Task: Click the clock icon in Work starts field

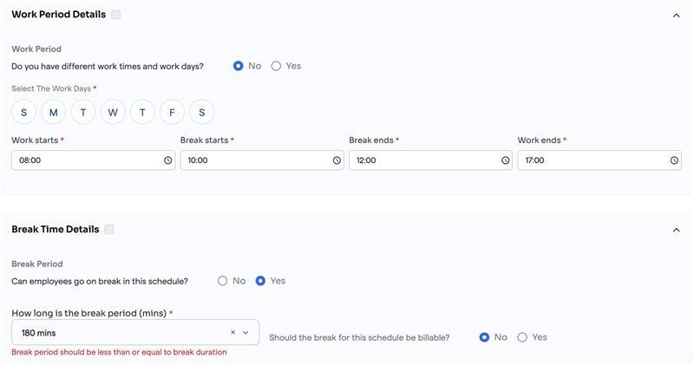Action: 168,160
